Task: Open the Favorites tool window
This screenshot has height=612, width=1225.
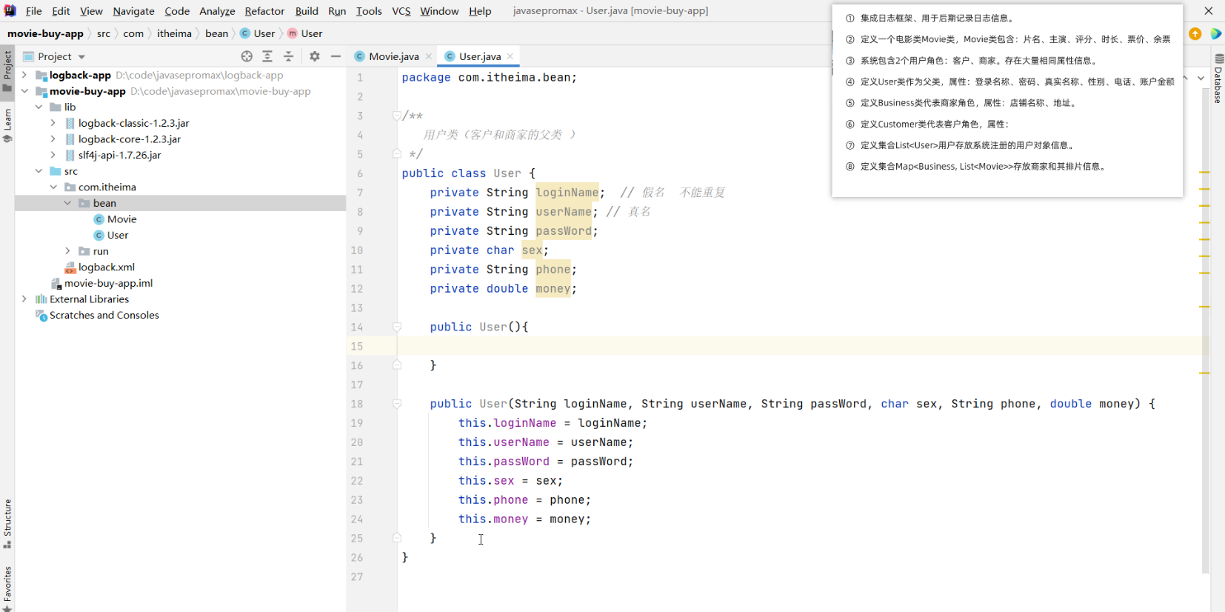Action: tap(7, 588)
